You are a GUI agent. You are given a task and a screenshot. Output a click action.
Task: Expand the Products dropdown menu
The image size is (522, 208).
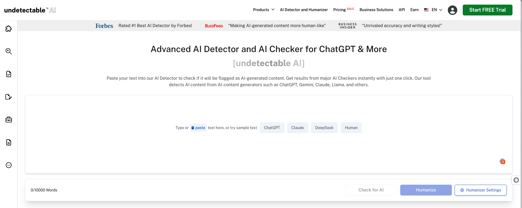tap(264, 10)
